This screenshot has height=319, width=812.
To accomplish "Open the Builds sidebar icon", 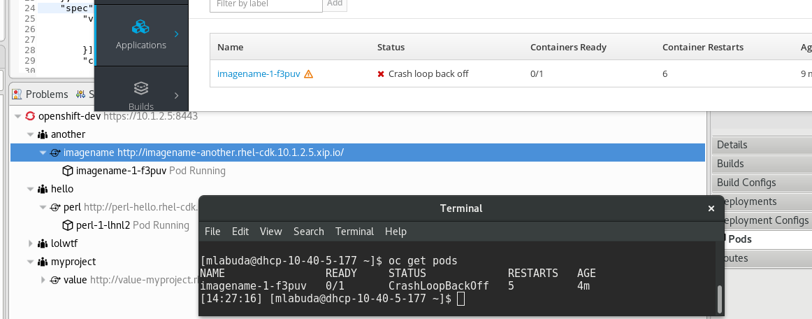I will click(141, 89).
